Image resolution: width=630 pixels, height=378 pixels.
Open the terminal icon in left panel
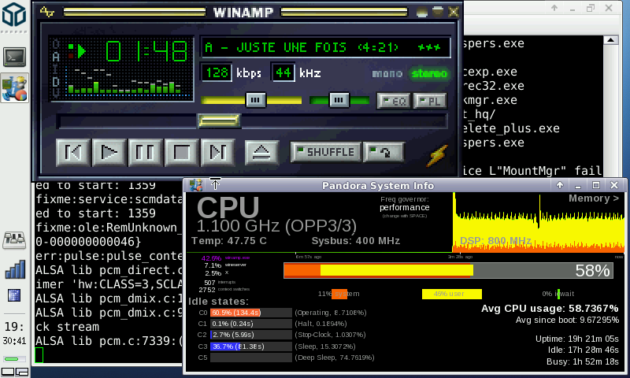click(14, 57)
